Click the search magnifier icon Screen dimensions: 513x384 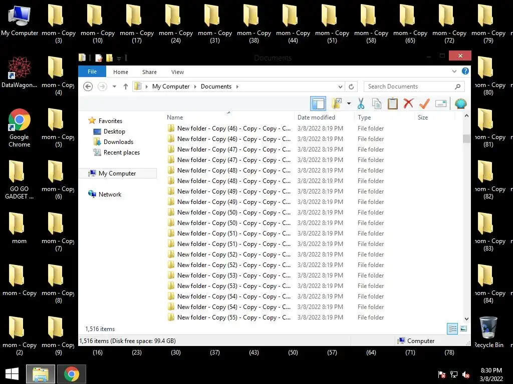pos(458,86)
